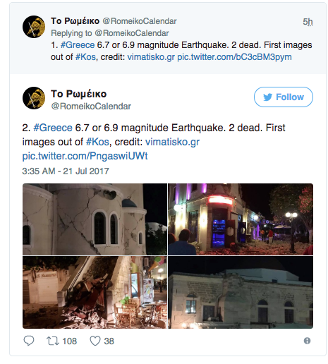
Task: Open vimatisko.gr credit link in main tweet
Action: pyautogui.click(x=172, y=142)
